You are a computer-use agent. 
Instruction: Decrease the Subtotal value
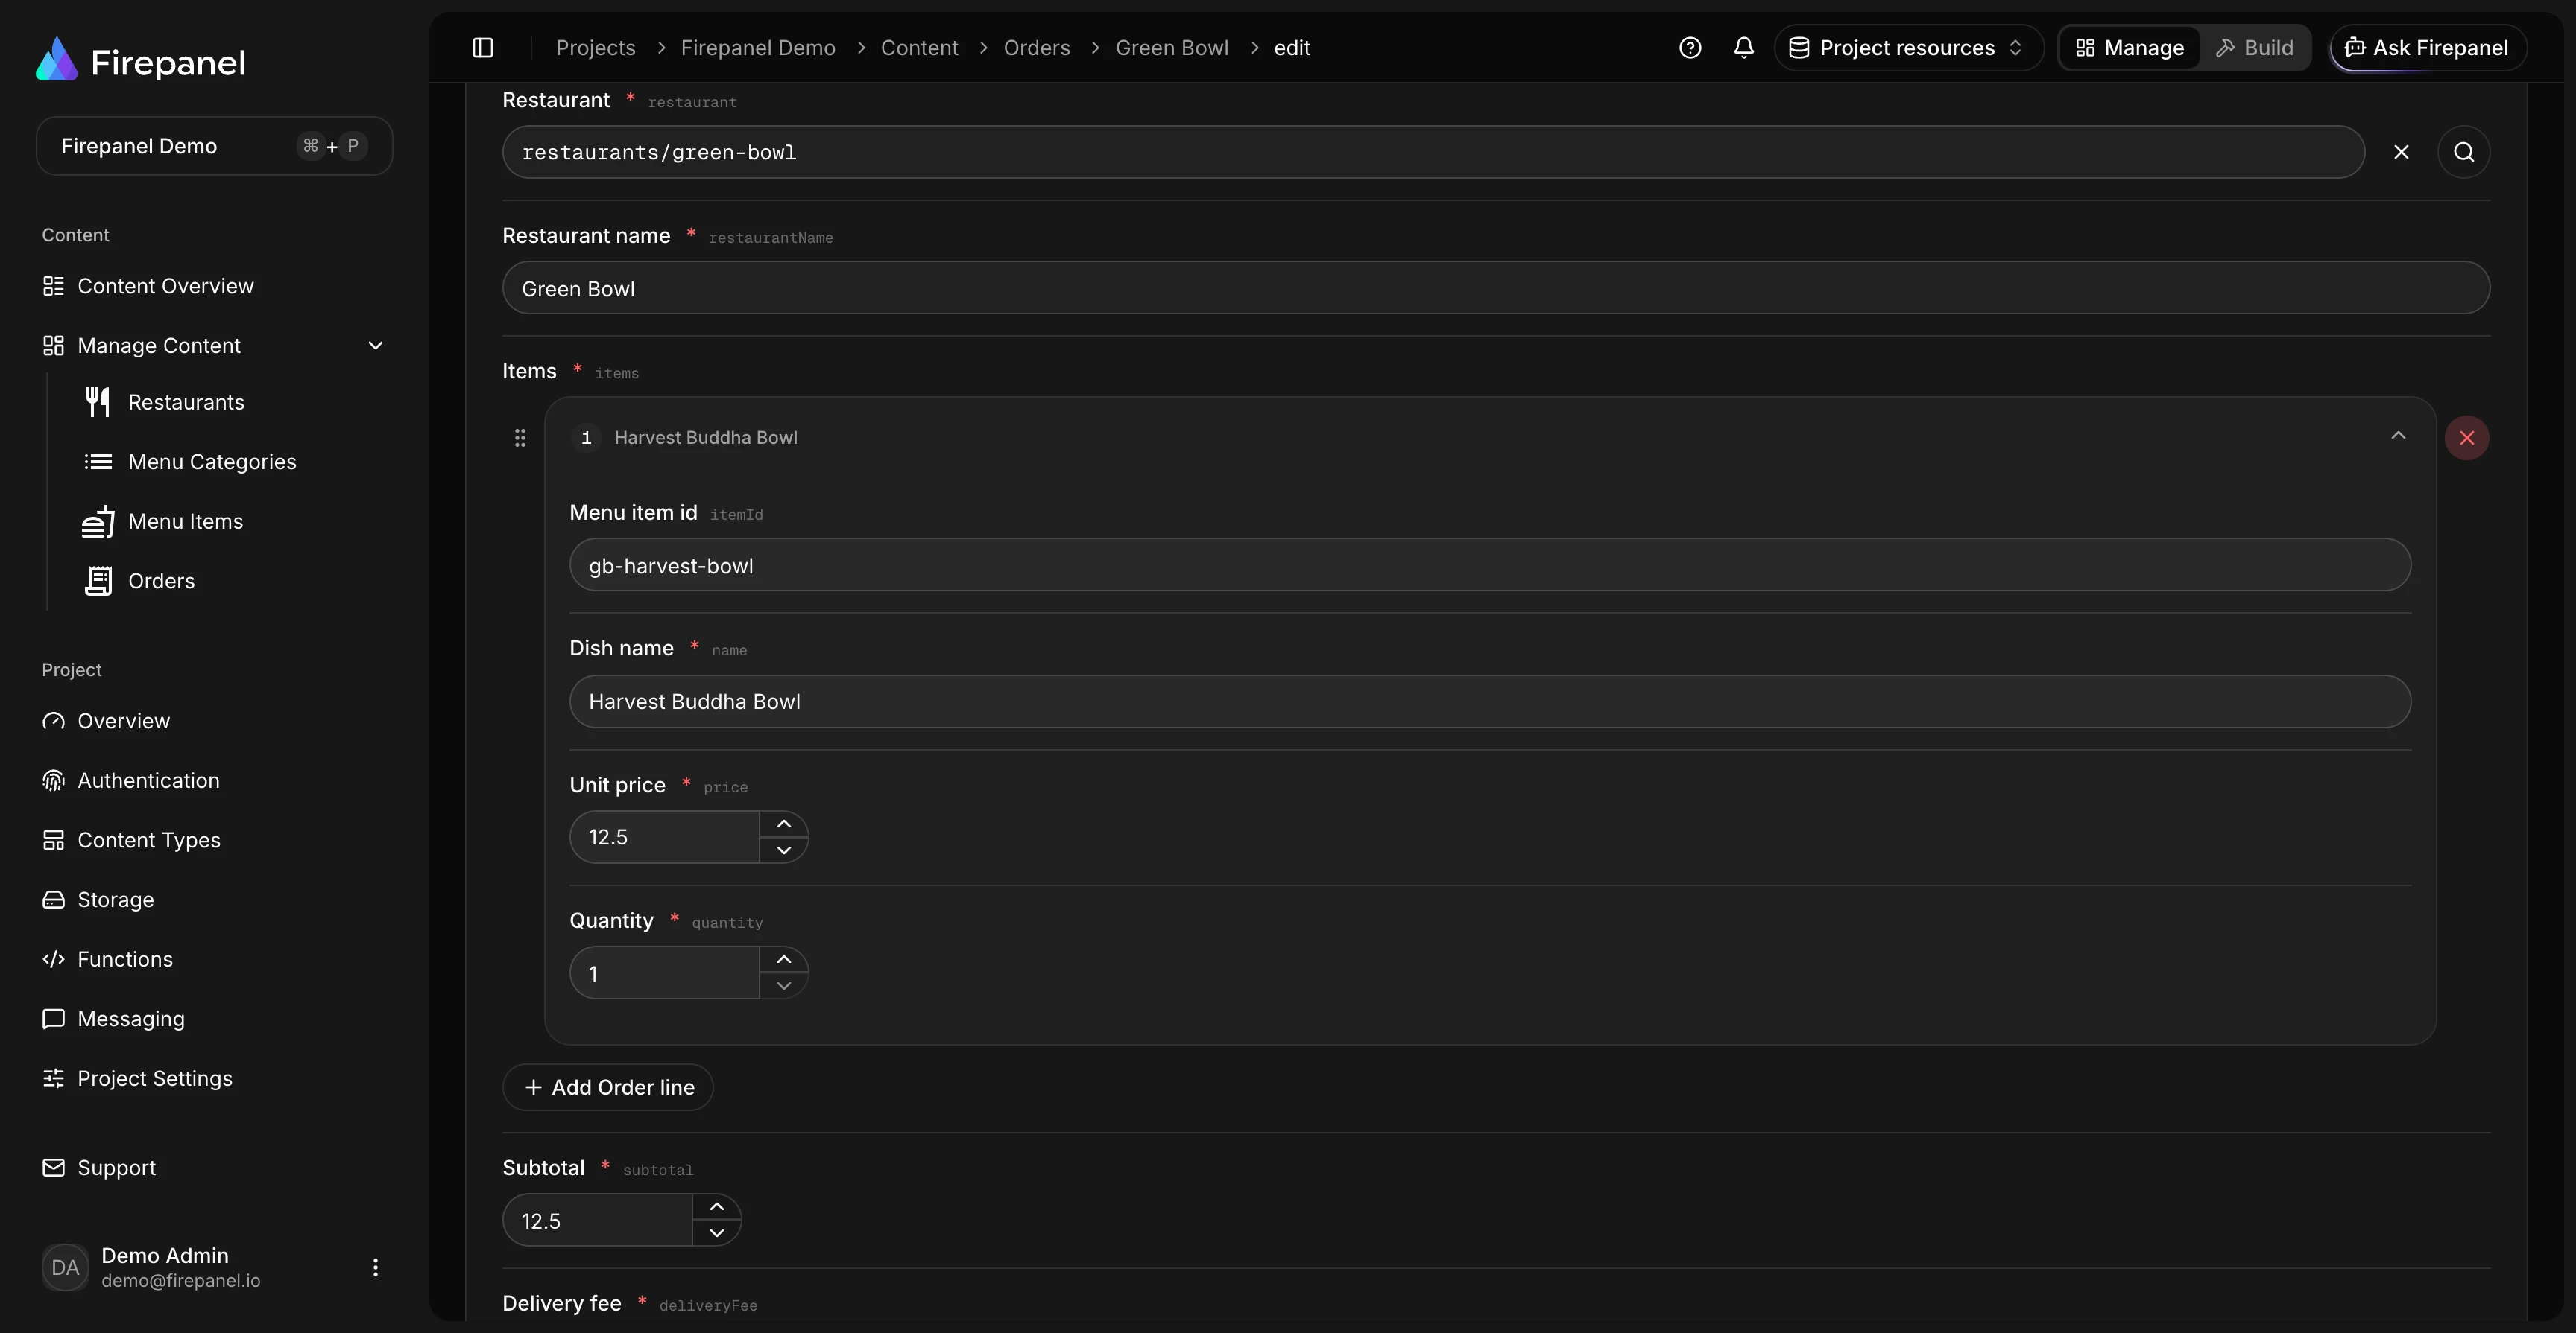click(717, 1233)
